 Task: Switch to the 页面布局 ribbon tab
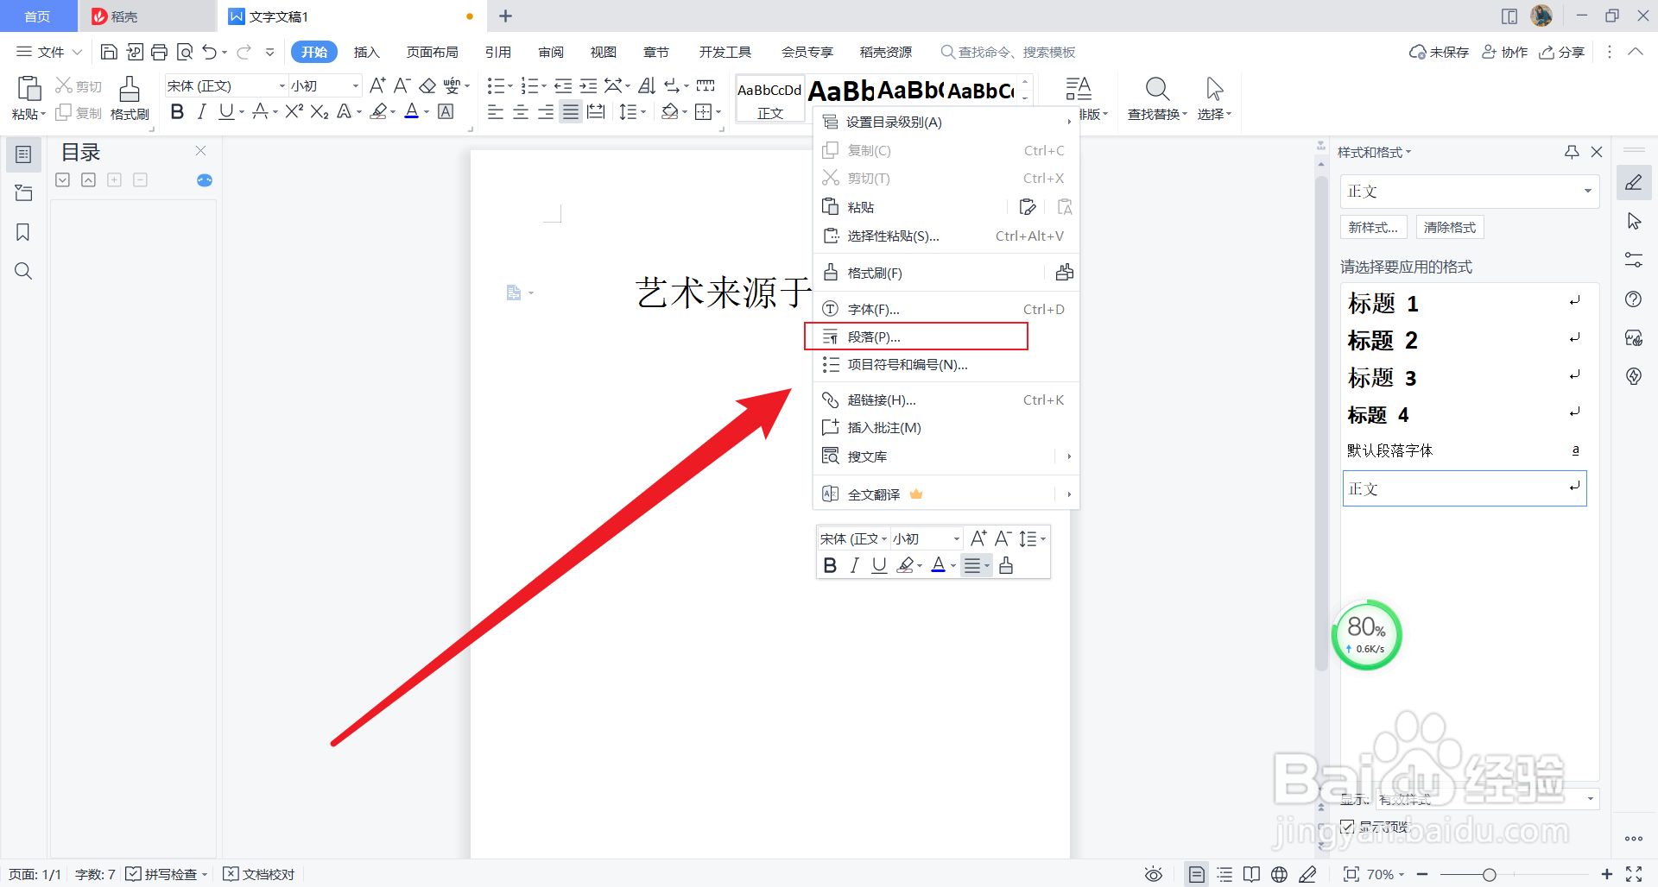point(432,52)
